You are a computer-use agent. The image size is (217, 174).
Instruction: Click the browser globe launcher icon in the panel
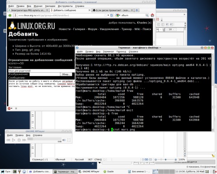click(24, 171)
